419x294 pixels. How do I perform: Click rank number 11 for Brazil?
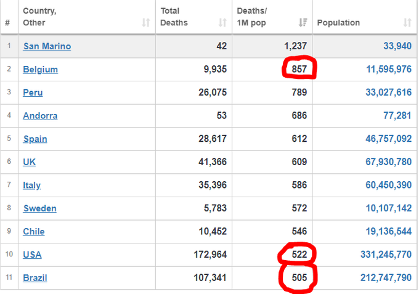coord(9,277)
